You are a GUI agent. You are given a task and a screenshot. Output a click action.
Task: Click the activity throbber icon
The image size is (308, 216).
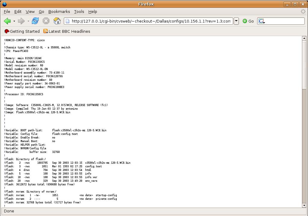303,12
